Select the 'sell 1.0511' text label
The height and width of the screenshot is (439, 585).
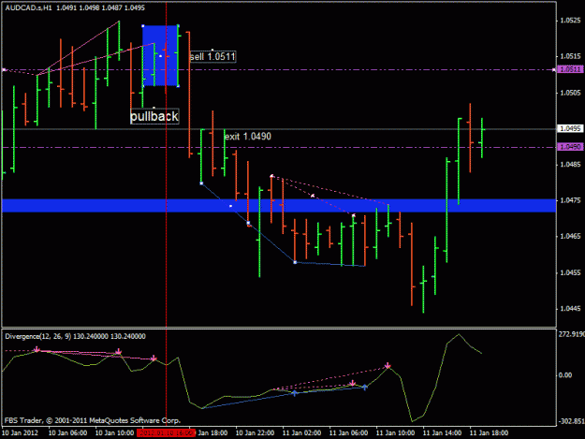(212, 57)
